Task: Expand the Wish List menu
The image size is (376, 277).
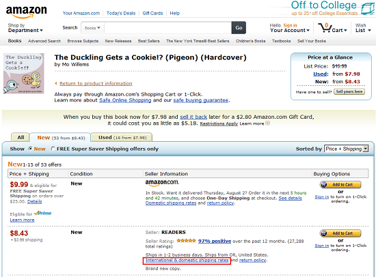Action: pos(363,28)
